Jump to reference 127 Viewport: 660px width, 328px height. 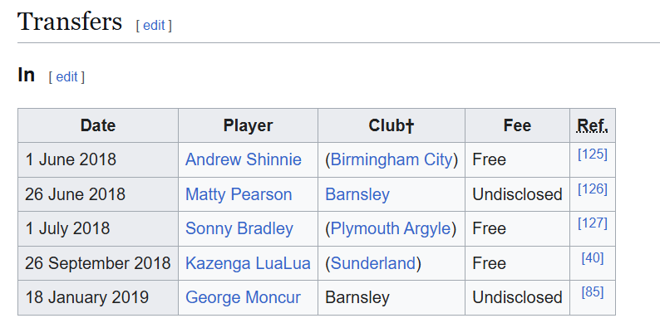tap(593, 223)
